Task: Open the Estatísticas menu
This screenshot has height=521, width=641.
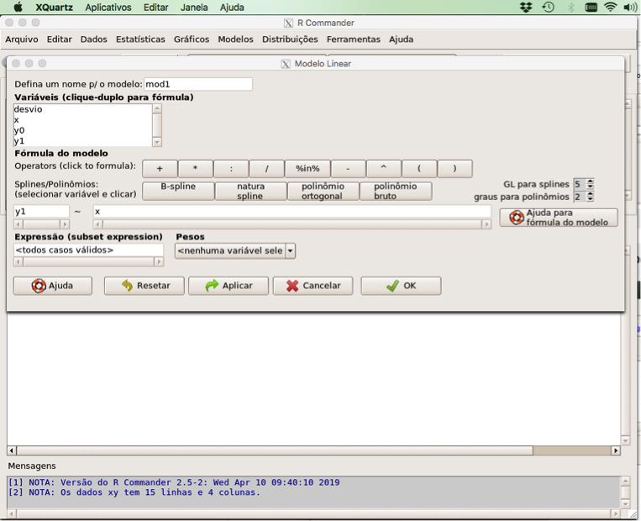Action: (140, 39)
